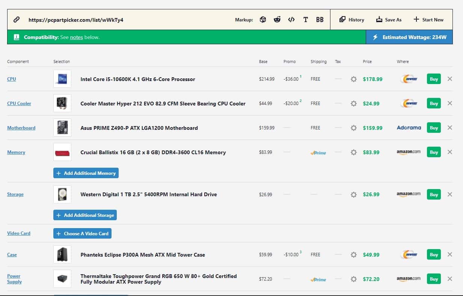Remove Memory from the list
The height and width of the screenshot is (296, 463).
(x=450, y=152)
